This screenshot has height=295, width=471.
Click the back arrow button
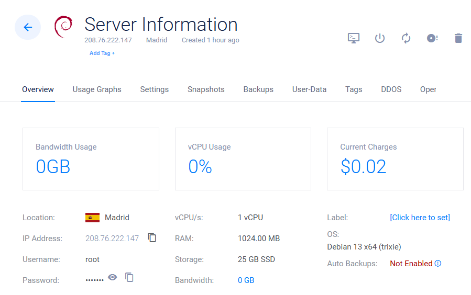(28, 27)
